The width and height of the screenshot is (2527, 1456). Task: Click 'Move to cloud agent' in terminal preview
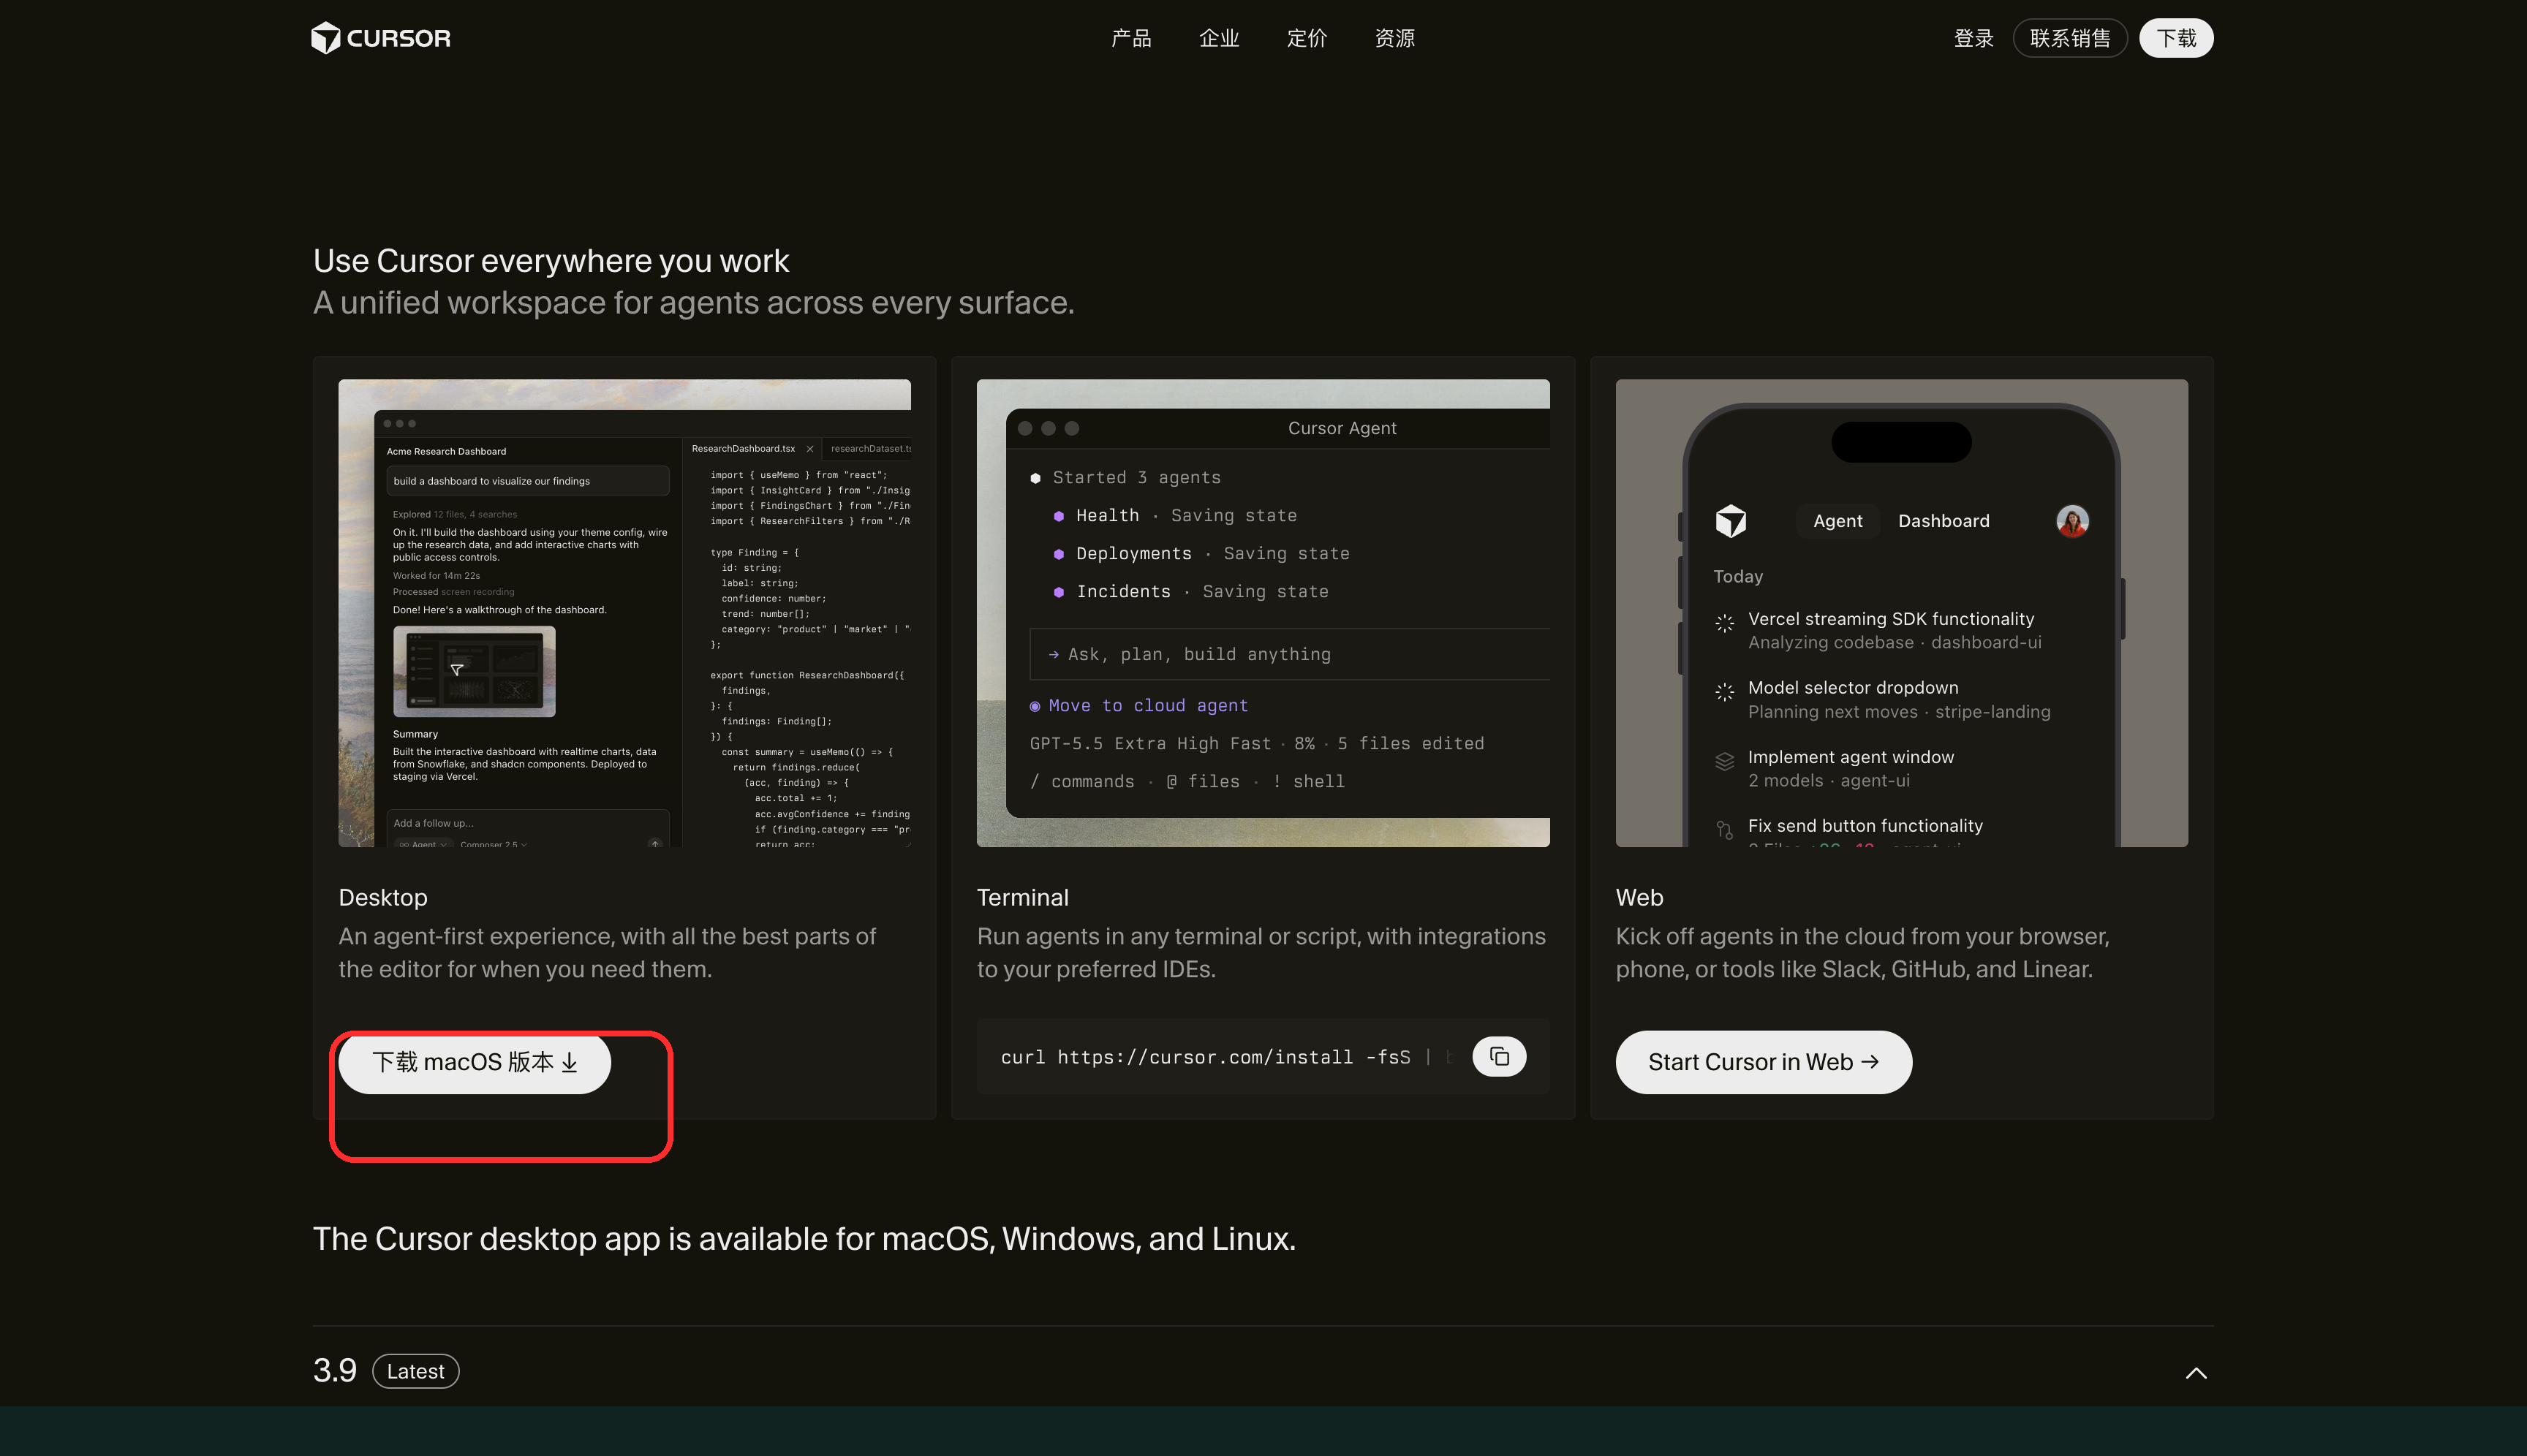click(x=1138, y=706)
